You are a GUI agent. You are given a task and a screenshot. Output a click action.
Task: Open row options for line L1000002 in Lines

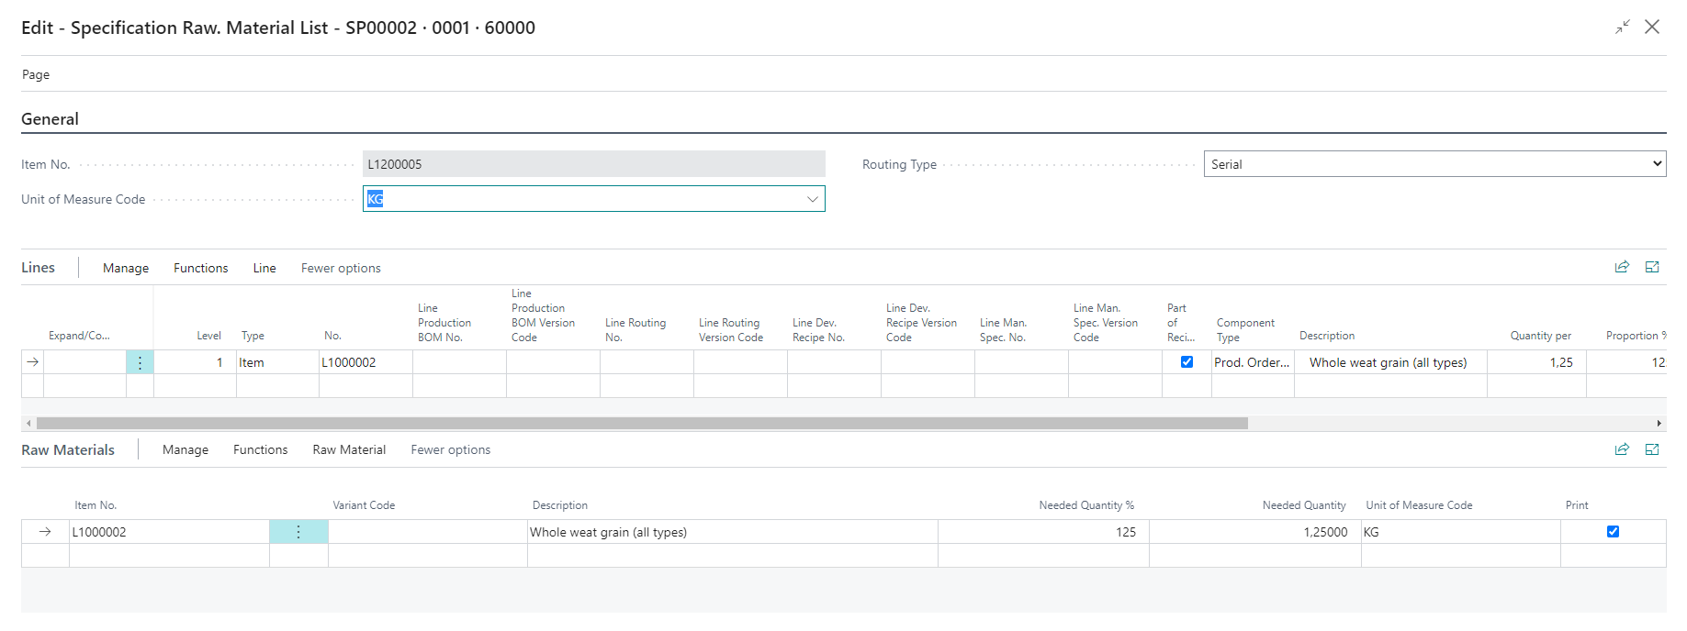coord(140,362)
